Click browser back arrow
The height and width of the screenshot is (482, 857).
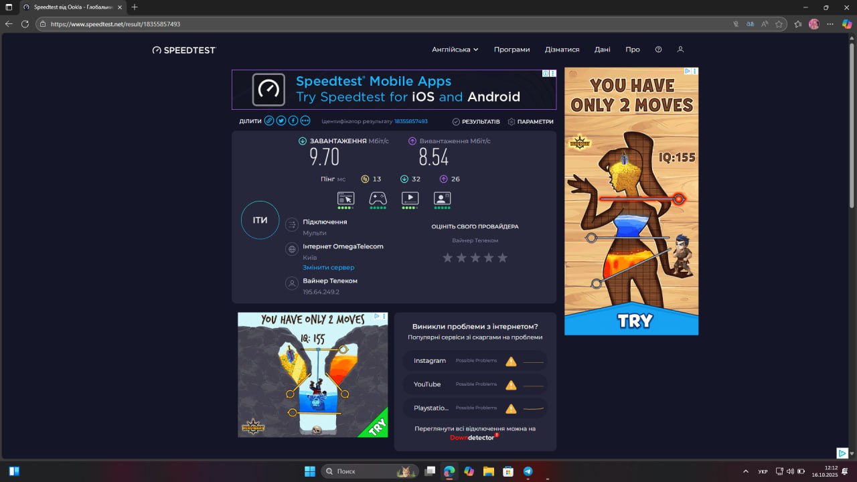click(x=9, y=23)
